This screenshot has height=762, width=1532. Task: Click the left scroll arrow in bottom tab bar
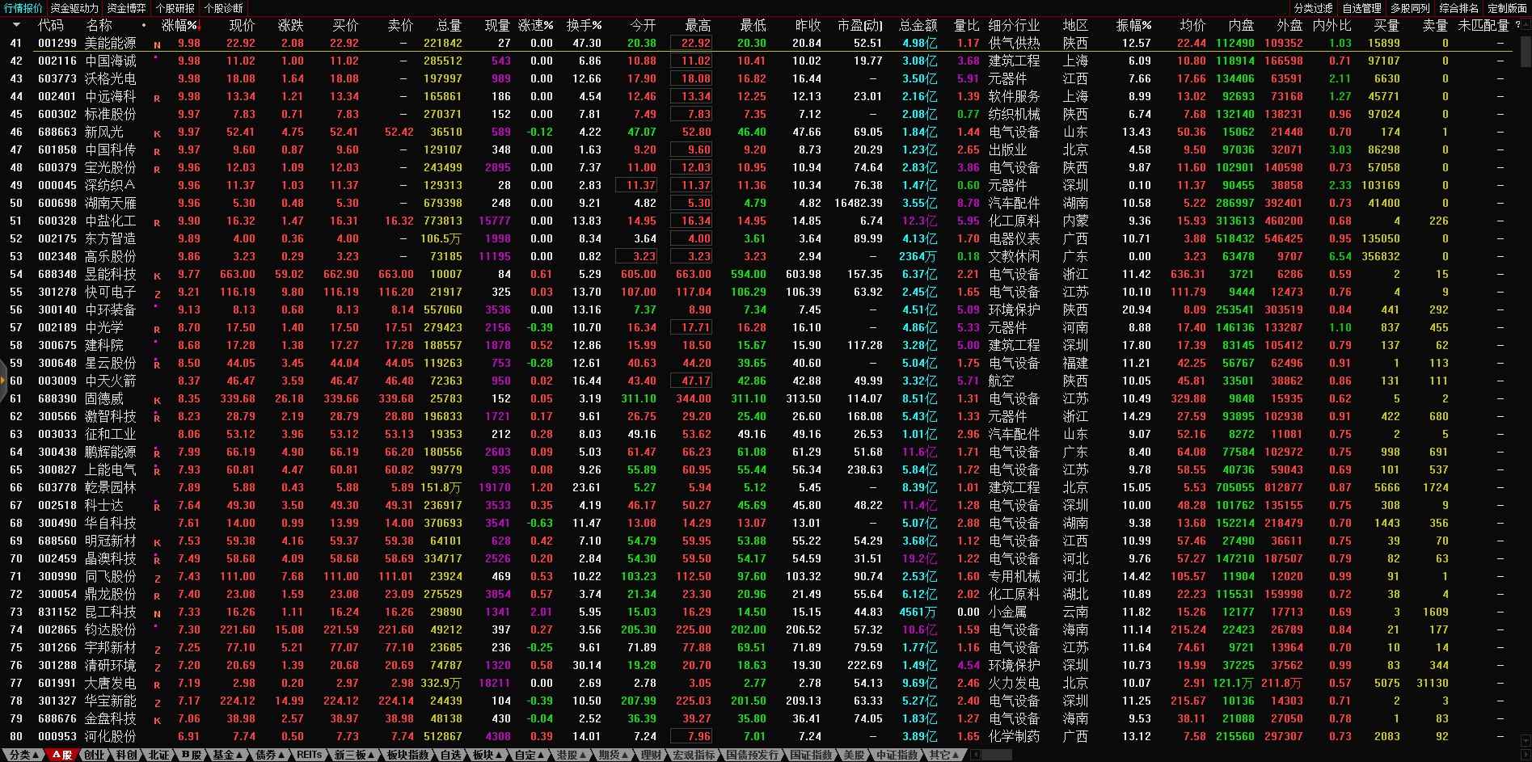point(976,755)
